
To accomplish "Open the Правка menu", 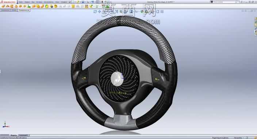I will pos(27,2).
